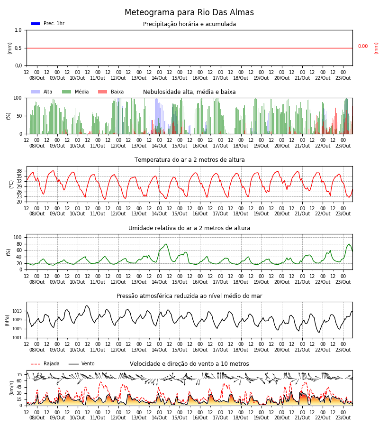Click the 08/Out label under precipitation chart
This screenshot has height=427, width=379.
(x=37, y=78)
